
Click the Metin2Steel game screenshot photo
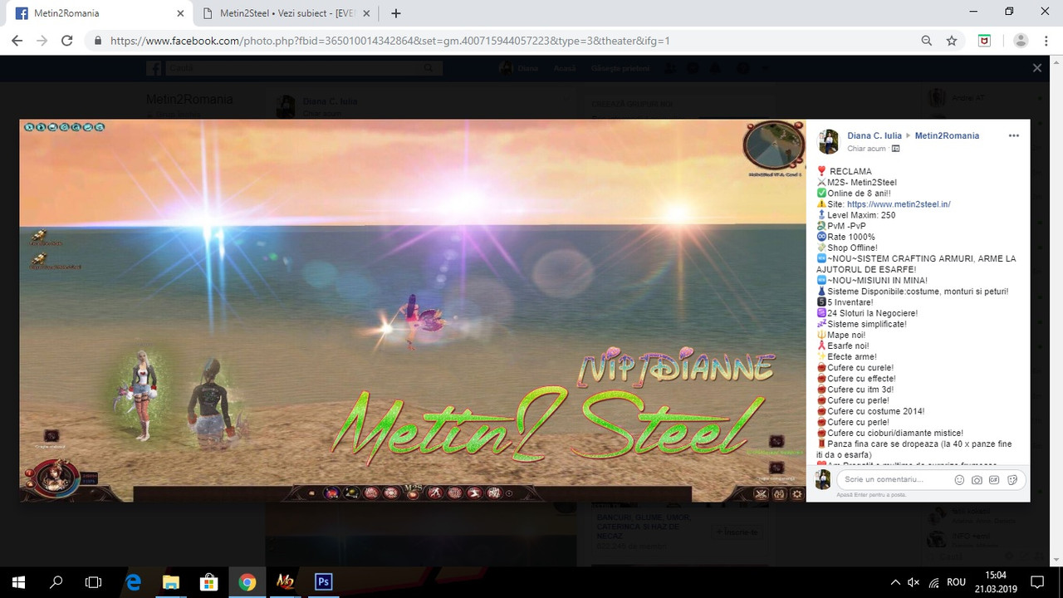coord(413,311)
